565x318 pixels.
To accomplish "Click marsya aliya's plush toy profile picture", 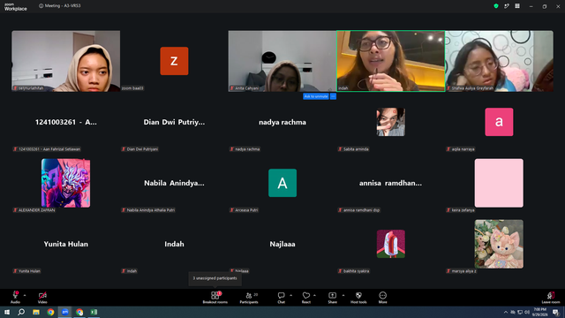I will [x=499, y=244].
